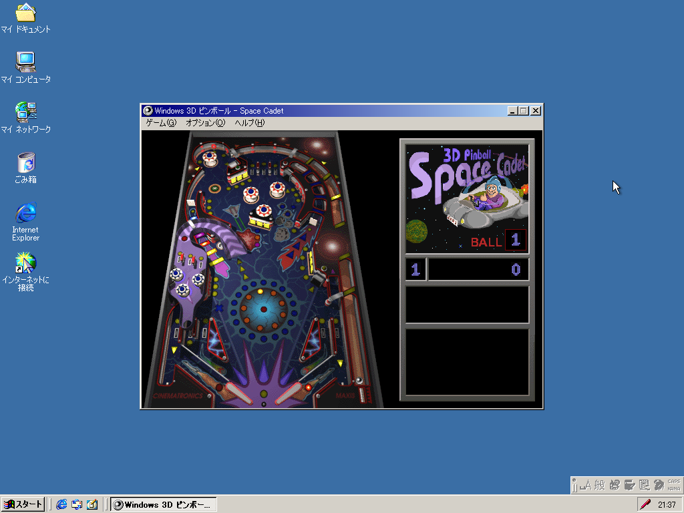Click the red rocket ship graphic
684x513 pixels.
tap(296, 250)
